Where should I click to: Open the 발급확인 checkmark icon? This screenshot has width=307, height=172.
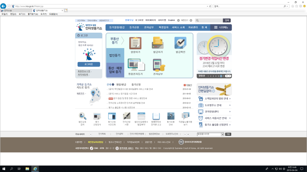[180, 43]
